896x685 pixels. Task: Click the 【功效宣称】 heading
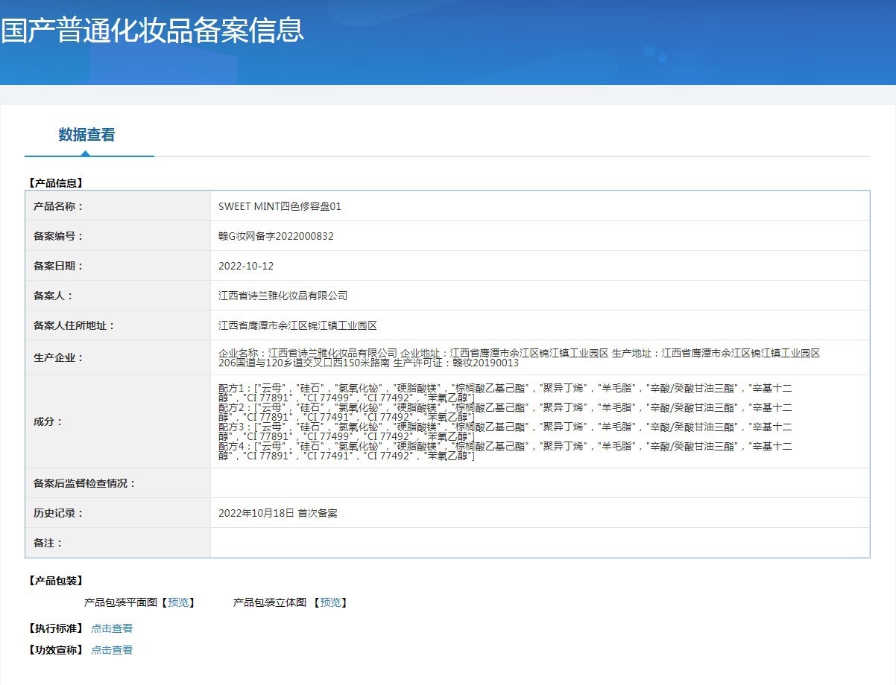55,650
